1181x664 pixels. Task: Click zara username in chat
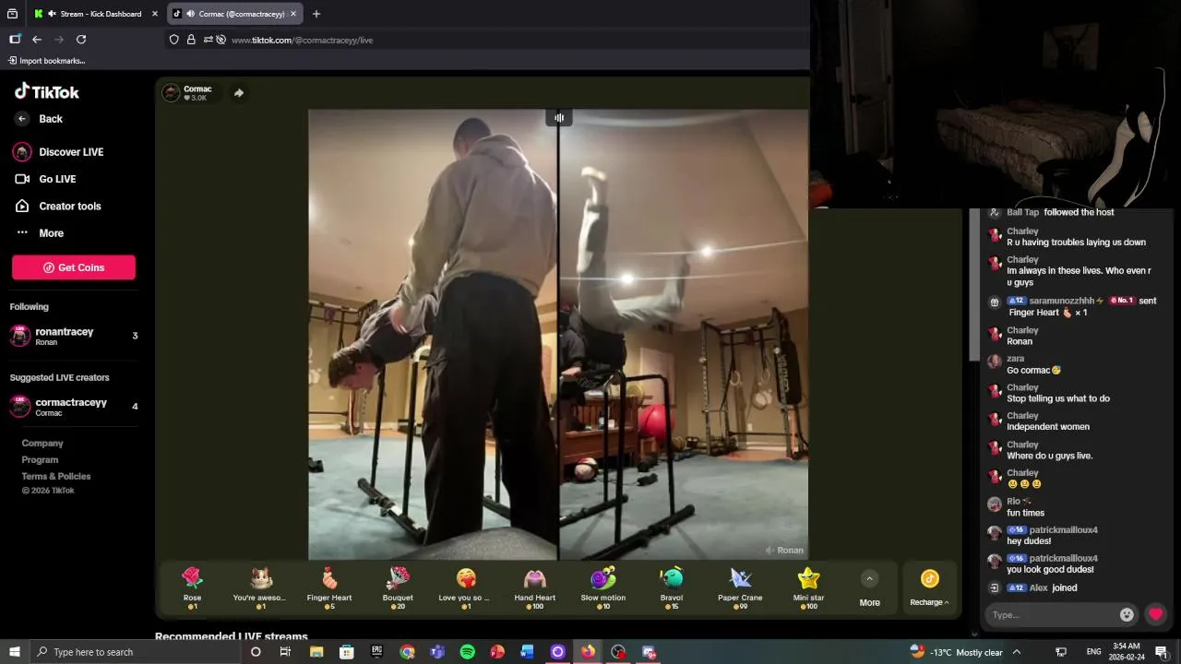1015,359
